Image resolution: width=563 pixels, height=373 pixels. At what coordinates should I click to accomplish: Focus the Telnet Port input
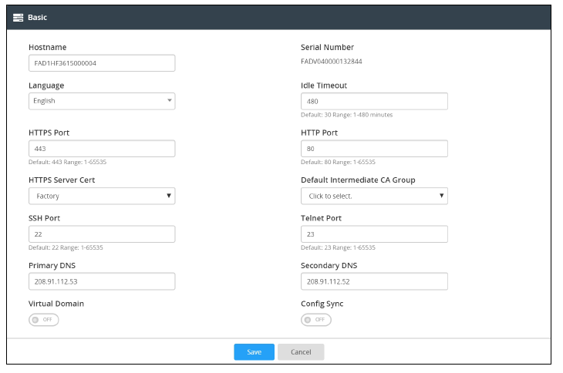(x=373, y=234)
